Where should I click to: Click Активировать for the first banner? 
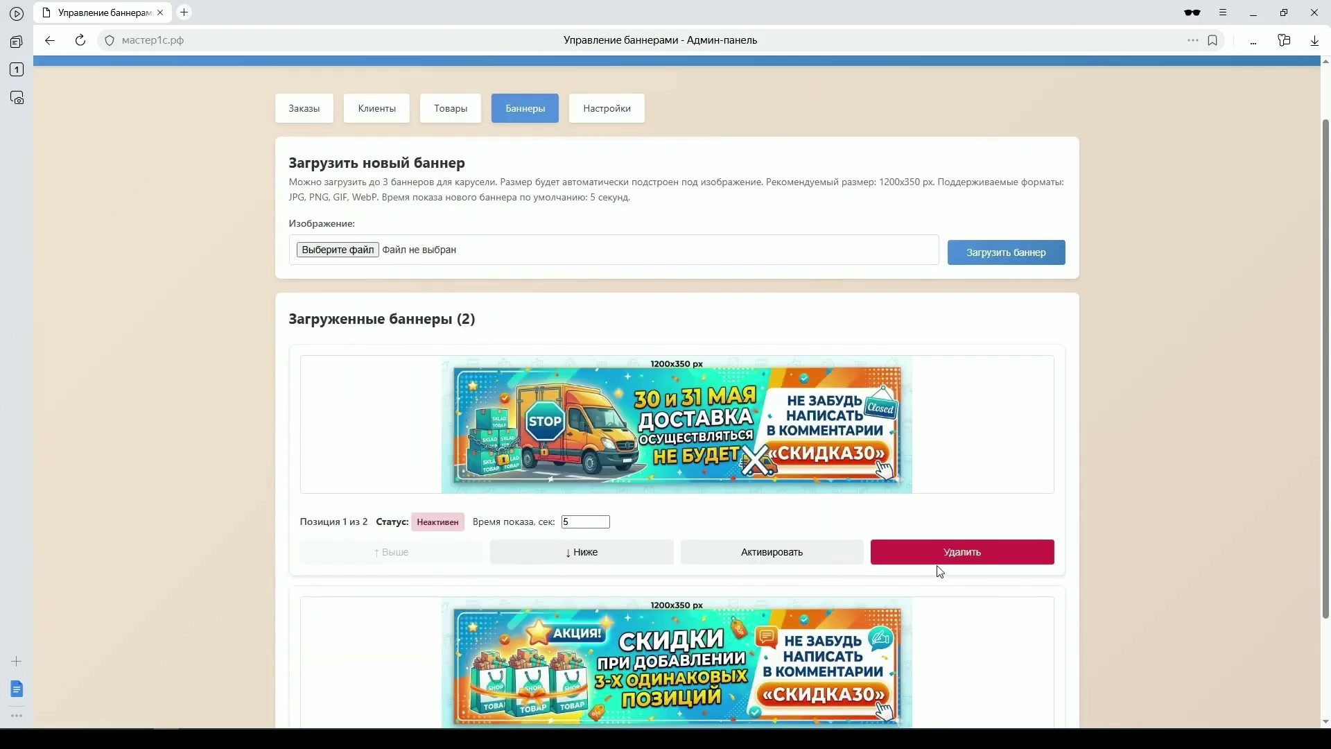pos(772,552)
